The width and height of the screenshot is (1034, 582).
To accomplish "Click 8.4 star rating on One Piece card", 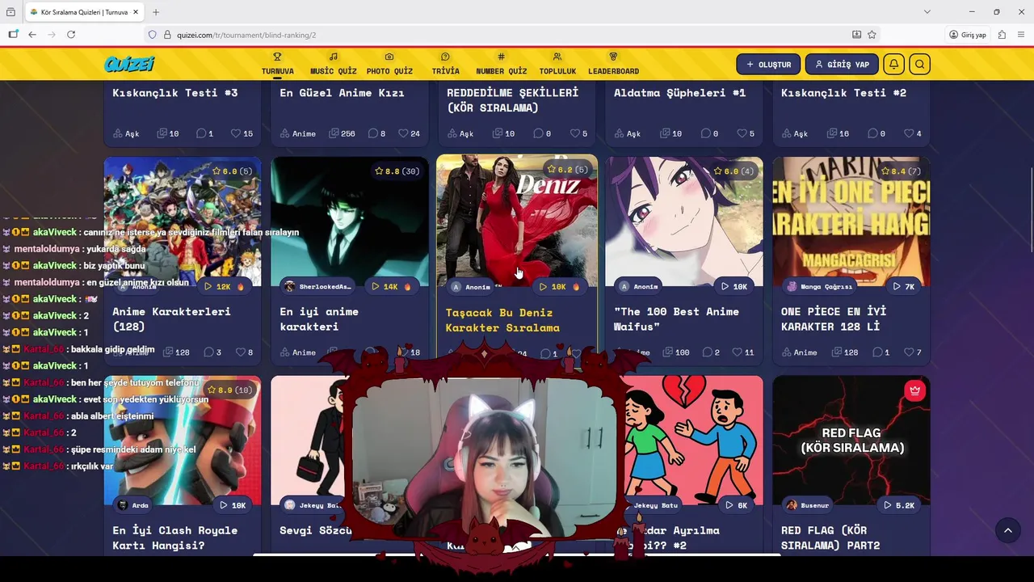I will pos(898,171).
